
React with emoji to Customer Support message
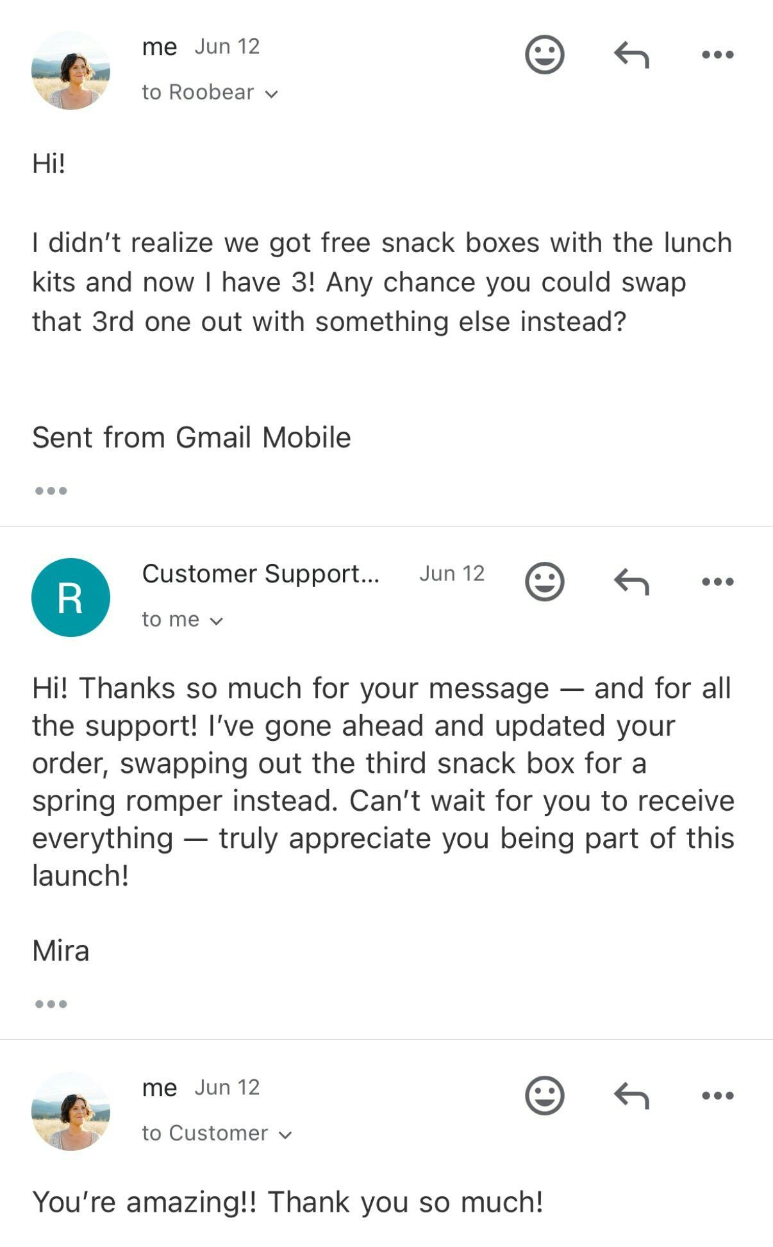click(x=544, y=582)
